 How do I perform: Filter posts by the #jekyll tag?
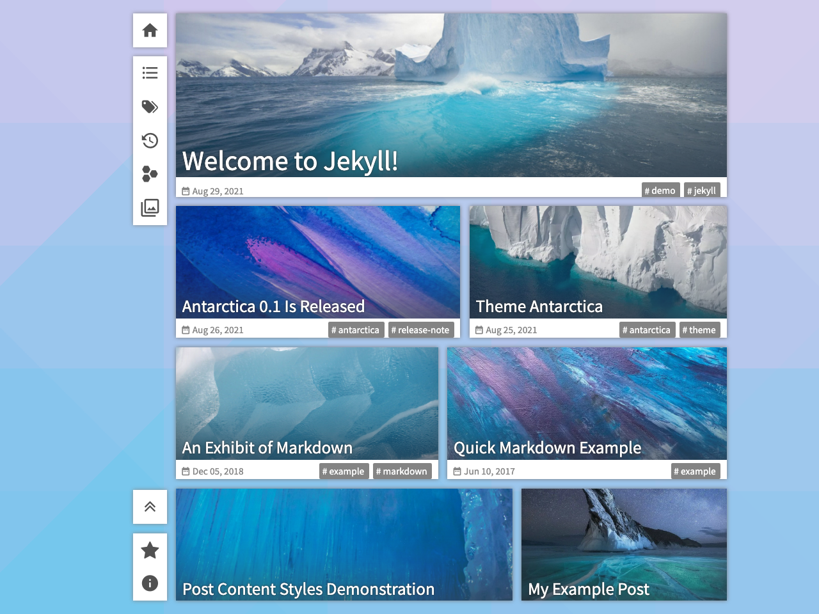(702, 190)
